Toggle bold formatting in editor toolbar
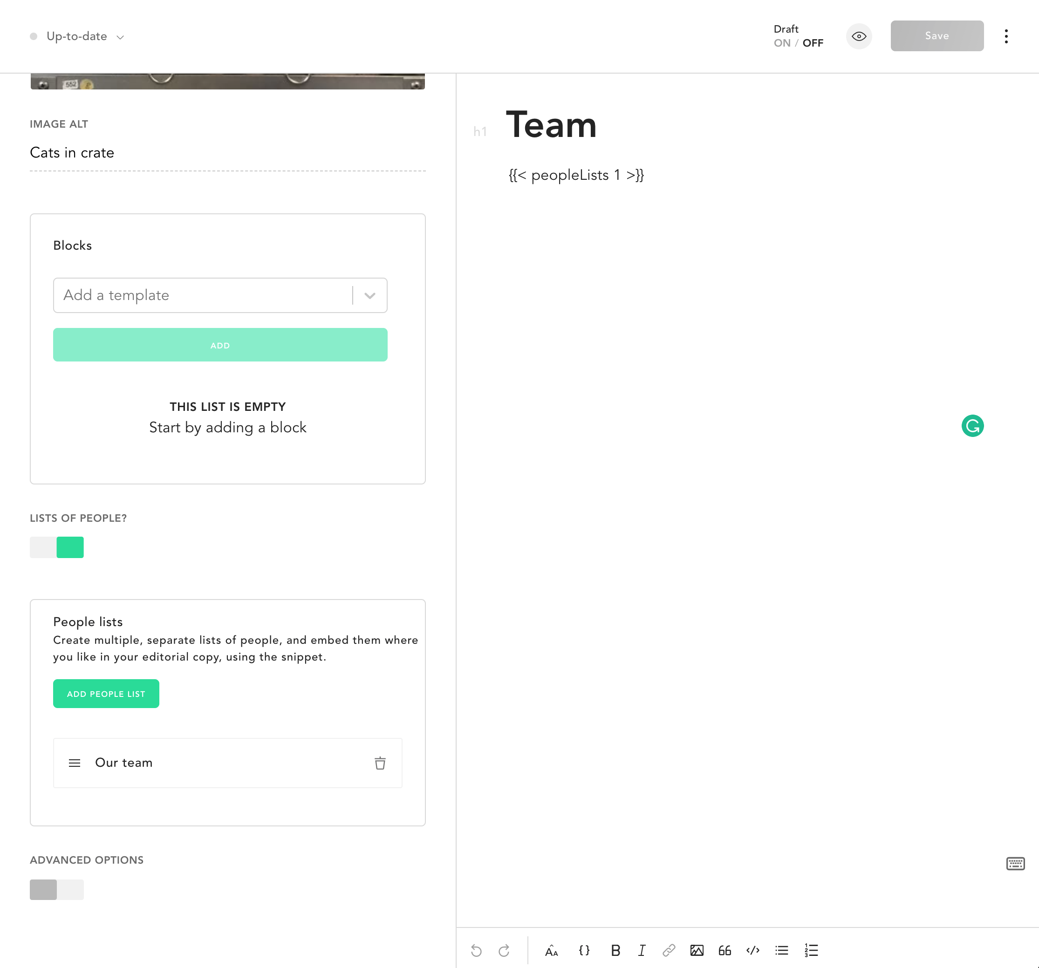Screen dimensions: 1039x968 coord(615,950)
